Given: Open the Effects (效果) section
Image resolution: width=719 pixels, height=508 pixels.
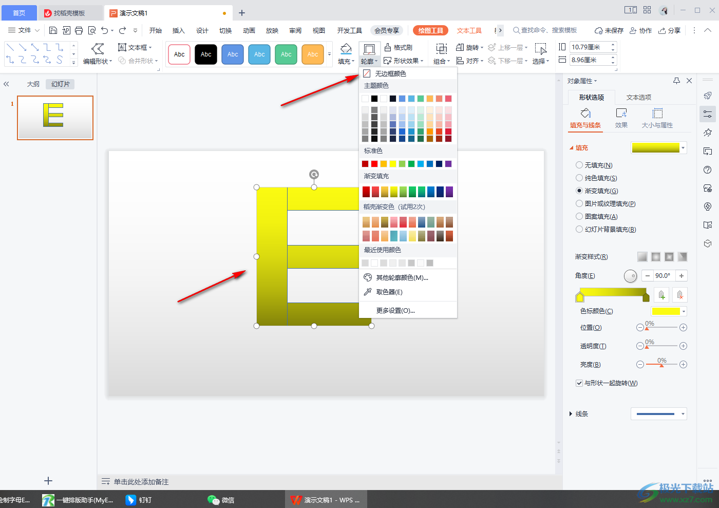Looking at the screenshot, I should coord(621,118).
